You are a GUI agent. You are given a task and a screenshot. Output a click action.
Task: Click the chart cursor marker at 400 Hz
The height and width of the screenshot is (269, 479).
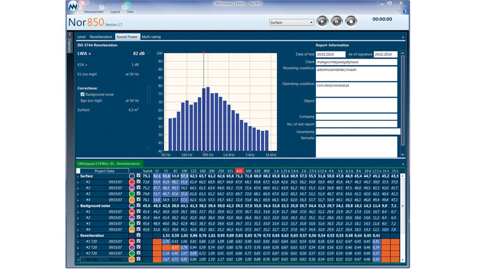(x=204, y=53)
